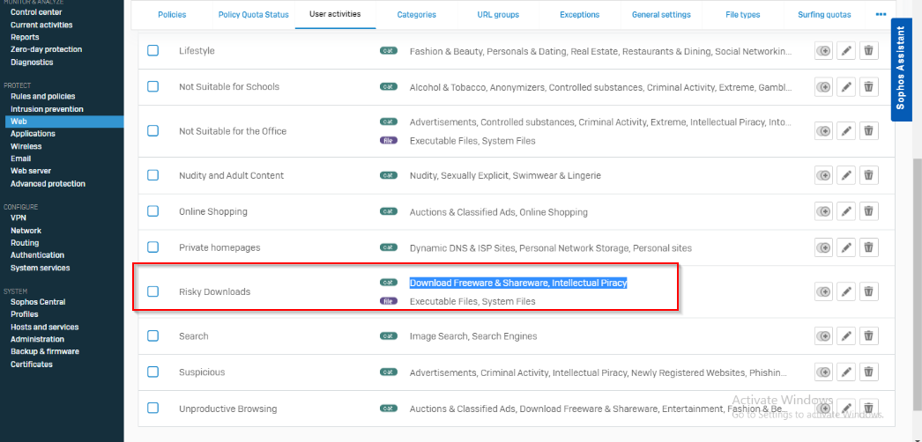Clone the Online Shopping activity

point(824,211)
